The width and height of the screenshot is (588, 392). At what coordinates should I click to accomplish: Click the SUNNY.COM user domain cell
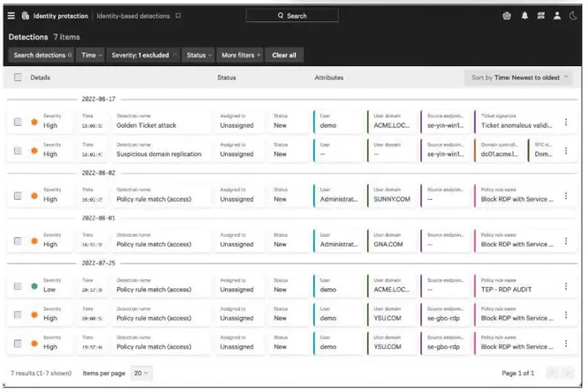pyautogui.click(x=392, y=196)
